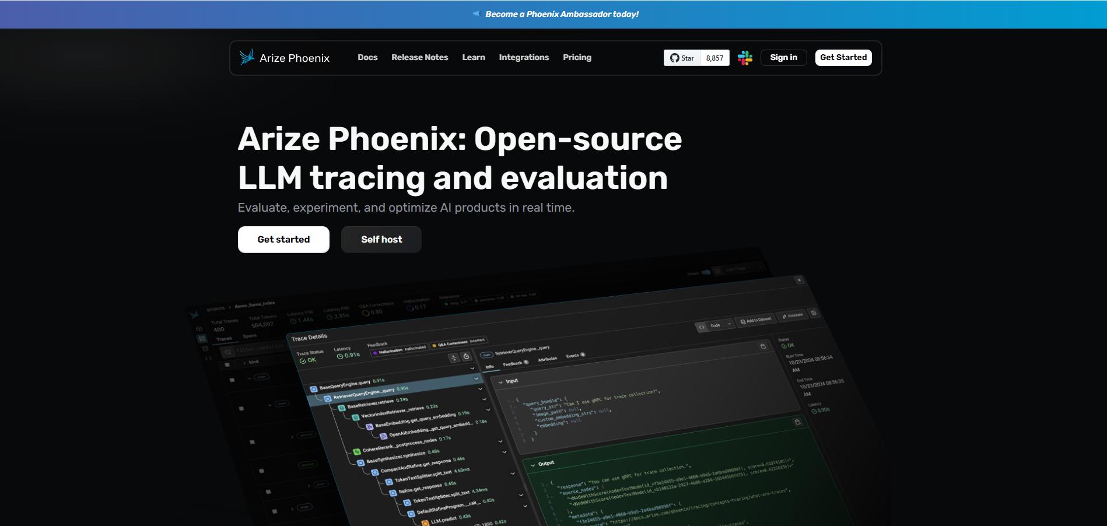Switch to the Attributes tab
Image resolution: width=1107 pixels, height=526 pixels.
(x=547, y=359)
